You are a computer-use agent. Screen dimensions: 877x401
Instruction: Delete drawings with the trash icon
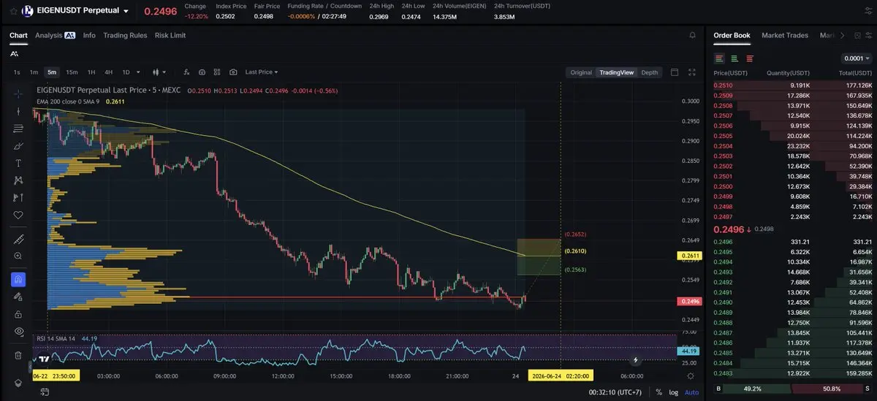pos(18,355)
